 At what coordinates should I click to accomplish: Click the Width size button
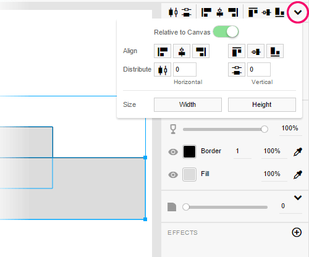[188, 104]
